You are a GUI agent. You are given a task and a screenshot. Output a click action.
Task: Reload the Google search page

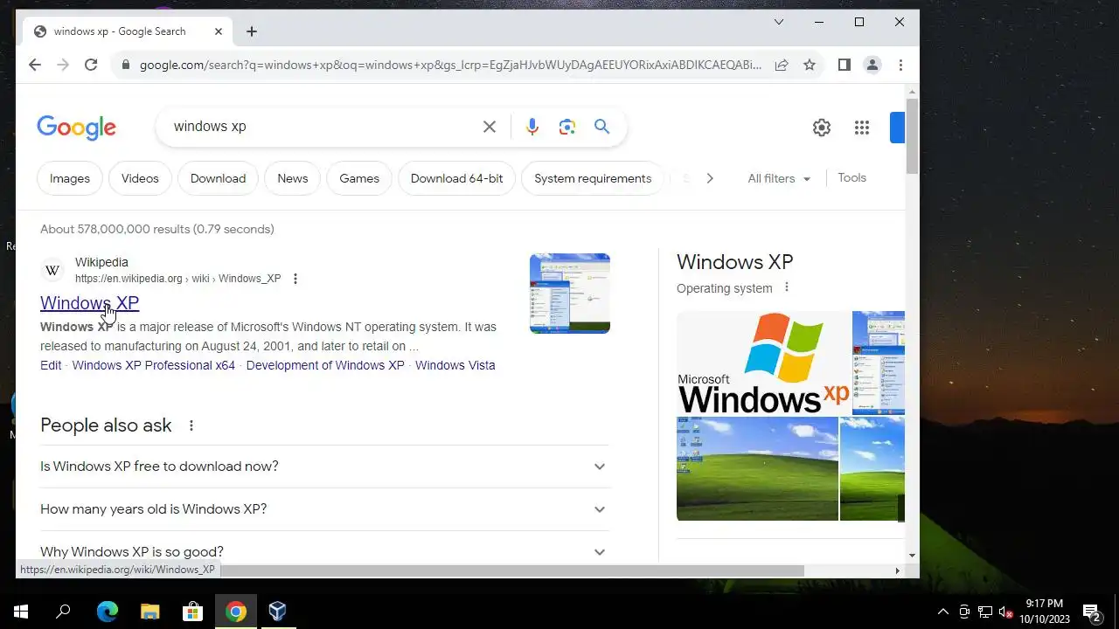91,65
